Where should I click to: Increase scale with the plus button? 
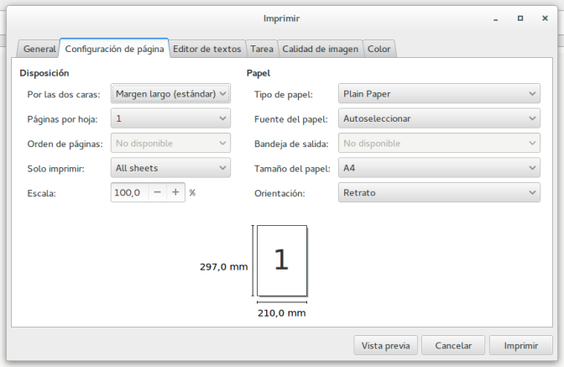pos(175,192)
